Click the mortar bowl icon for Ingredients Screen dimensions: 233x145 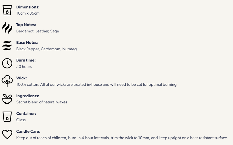7,99
